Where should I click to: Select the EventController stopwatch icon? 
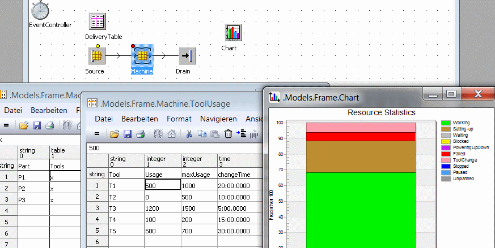[41, 10]
